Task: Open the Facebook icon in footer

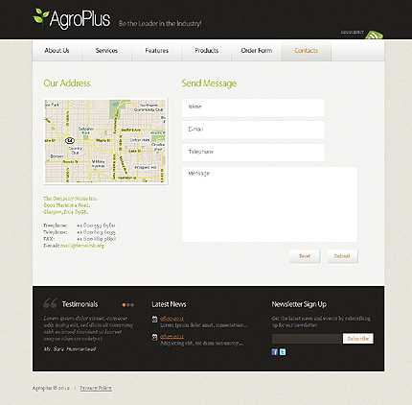Action: click(x=275, y=352)
